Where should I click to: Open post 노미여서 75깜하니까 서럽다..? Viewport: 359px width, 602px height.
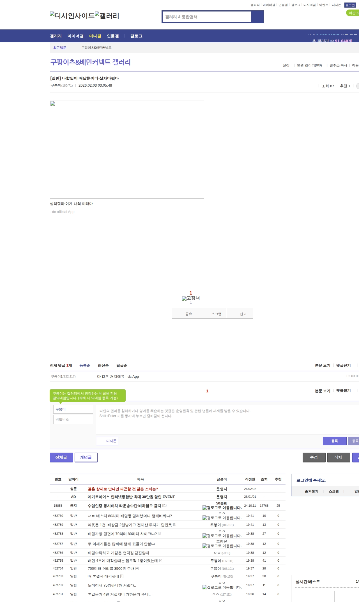pos(112,585)
